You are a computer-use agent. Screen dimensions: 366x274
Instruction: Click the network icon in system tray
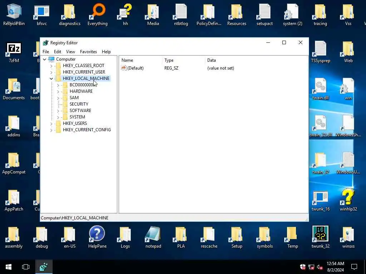click(311, 267)
